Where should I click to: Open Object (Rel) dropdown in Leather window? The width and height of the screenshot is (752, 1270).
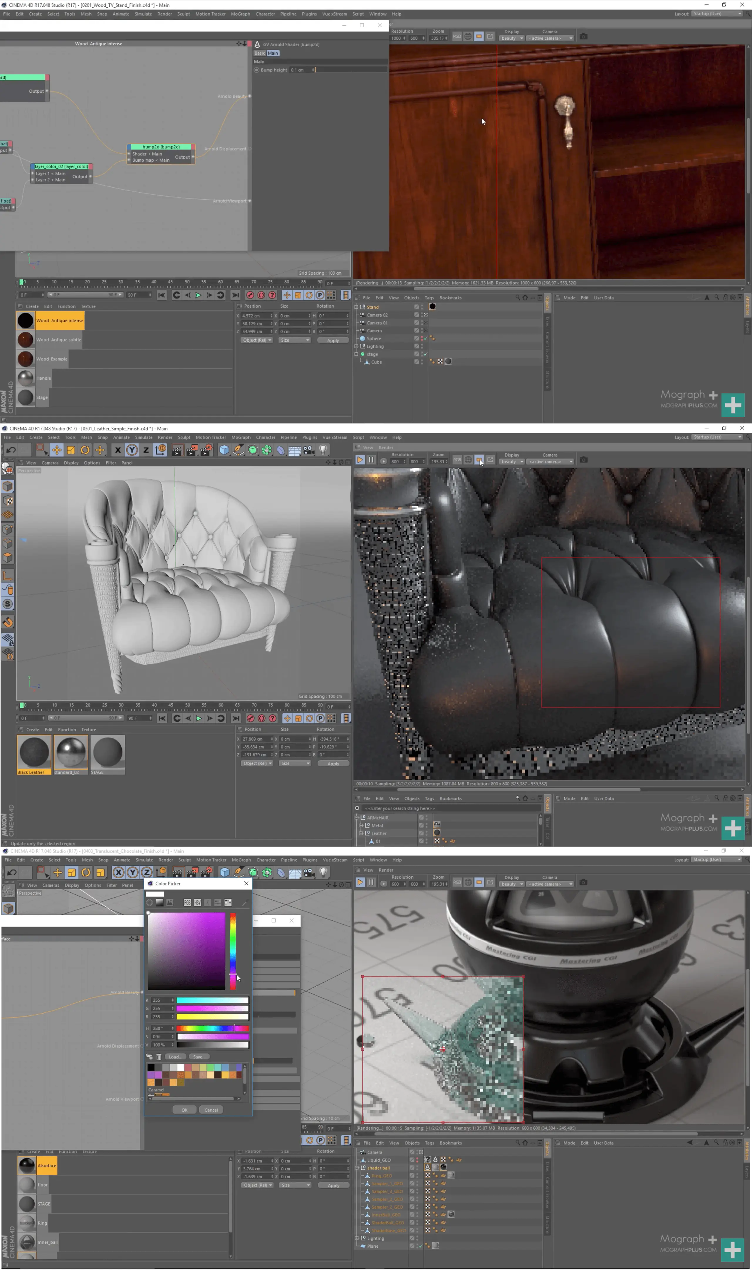[257, 763]
